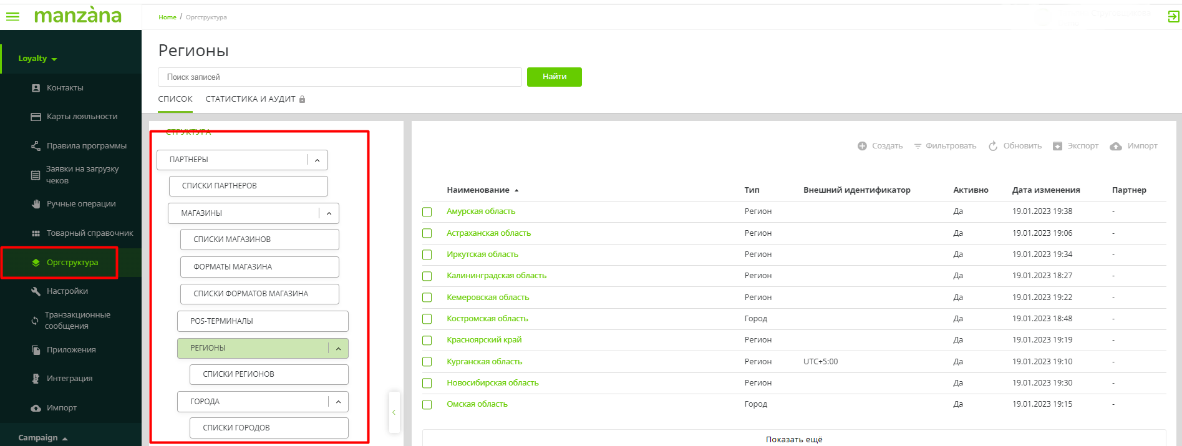Open the Калининградская область link
Viewport: 1182px width, 446px height.
tap(496, 276)
